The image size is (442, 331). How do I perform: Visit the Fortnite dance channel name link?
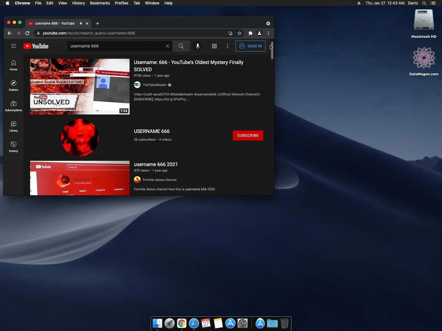pos(160,180)
